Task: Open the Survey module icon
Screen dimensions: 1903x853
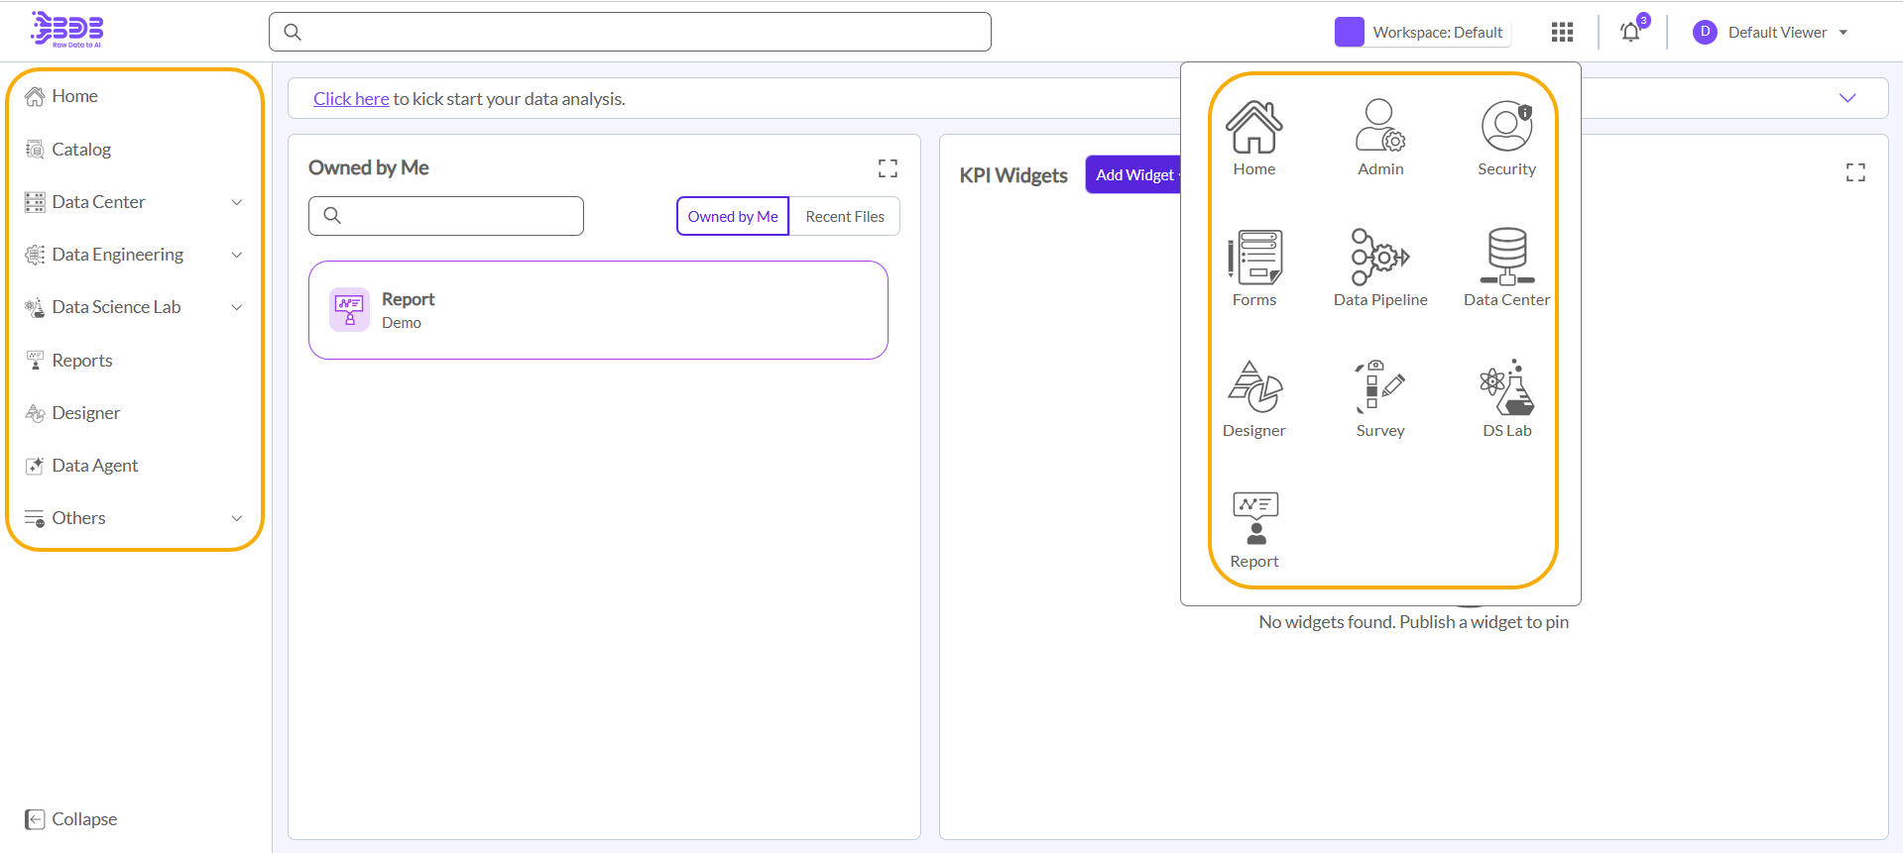Action: 1379,400
